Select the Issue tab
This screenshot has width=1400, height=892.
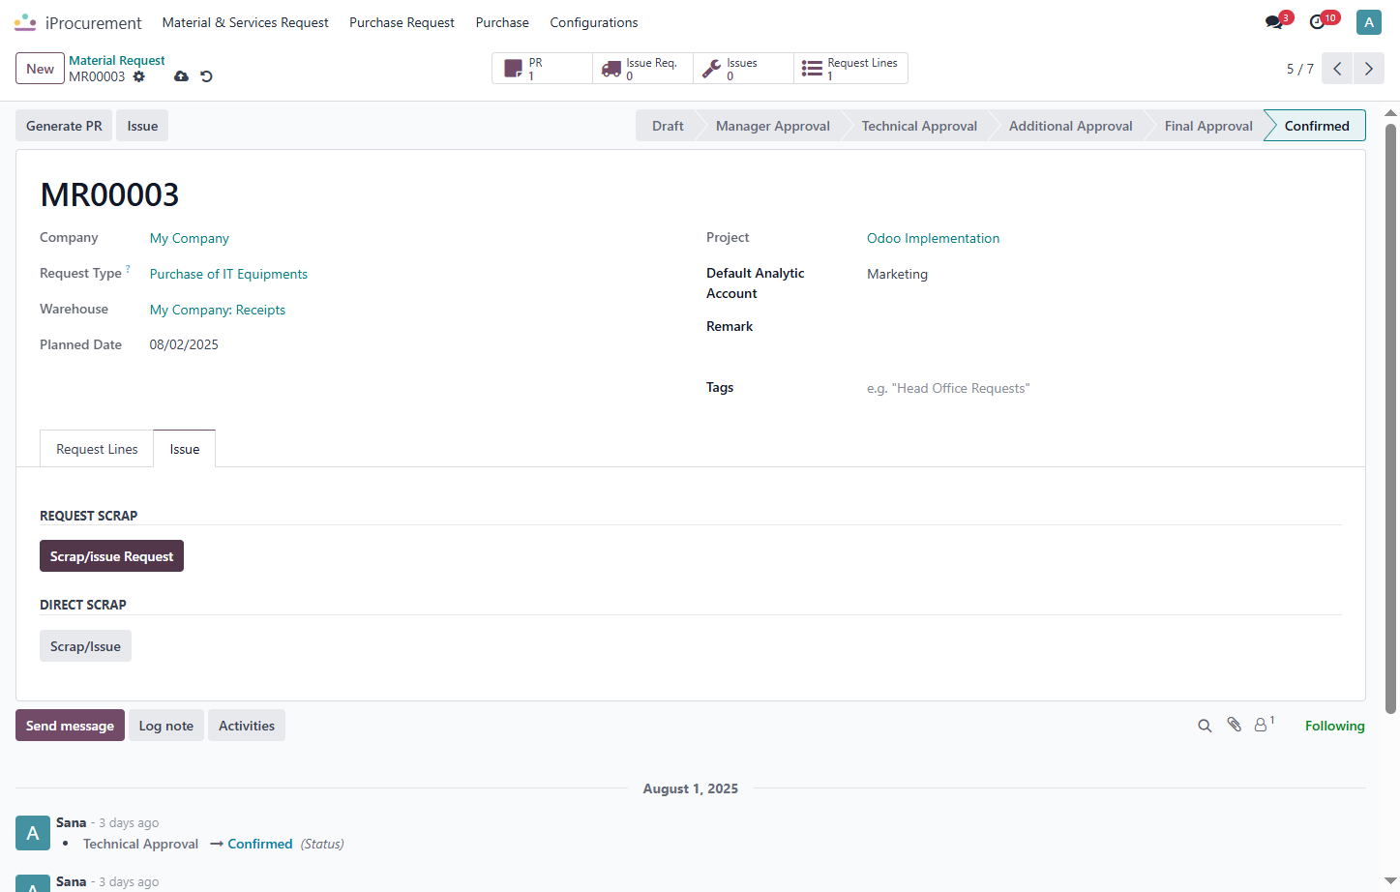point(185,449)
